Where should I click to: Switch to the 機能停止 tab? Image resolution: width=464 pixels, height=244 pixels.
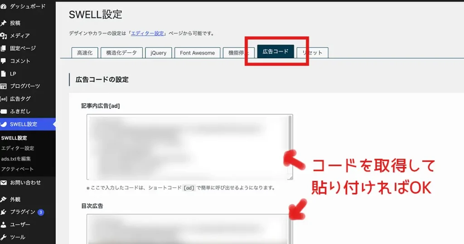pos(238,53)
